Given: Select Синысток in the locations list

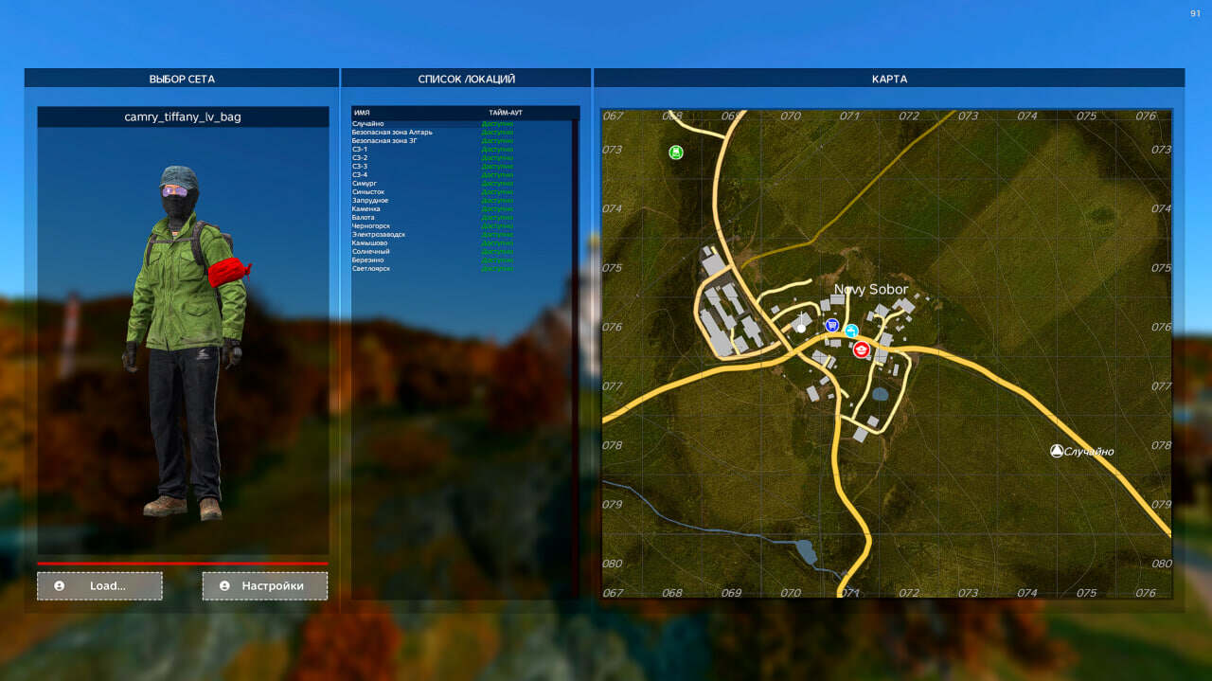Looking at the screenshot, I should click(462, 192).
